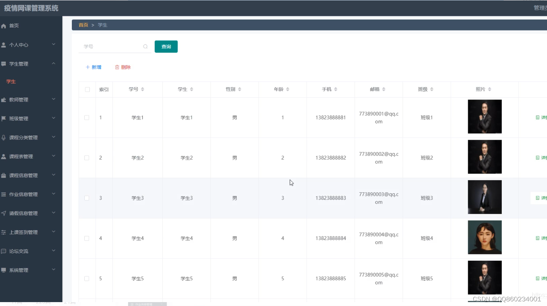Open photo thumbnail of 学生3
The height and width of the screenshot is (306, 547).
coord(485,197)
